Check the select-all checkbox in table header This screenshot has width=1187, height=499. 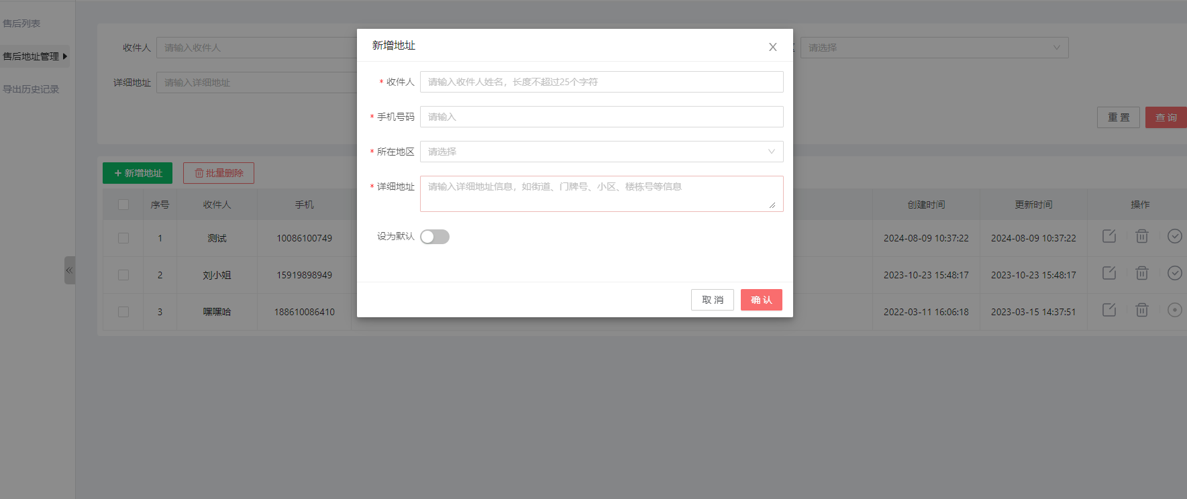click(x=123, y=205)
